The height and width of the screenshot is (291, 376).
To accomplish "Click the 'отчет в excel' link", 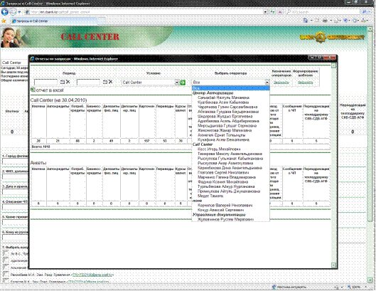I will [x=50, y=90].
